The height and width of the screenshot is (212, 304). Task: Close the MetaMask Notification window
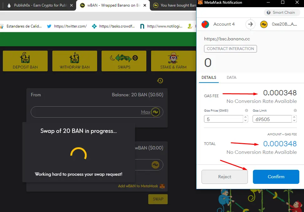tap(297, 2)
